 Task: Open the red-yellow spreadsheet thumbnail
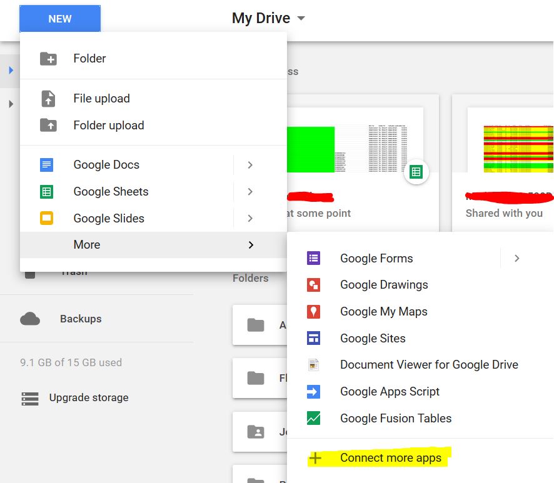point(510,140)
